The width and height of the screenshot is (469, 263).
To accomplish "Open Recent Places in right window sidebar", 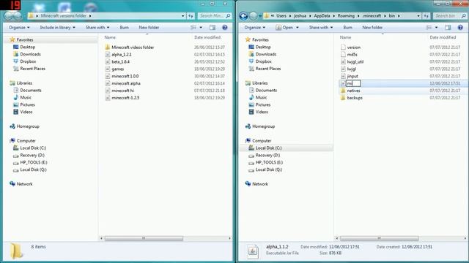I will (x=268, y=69).
